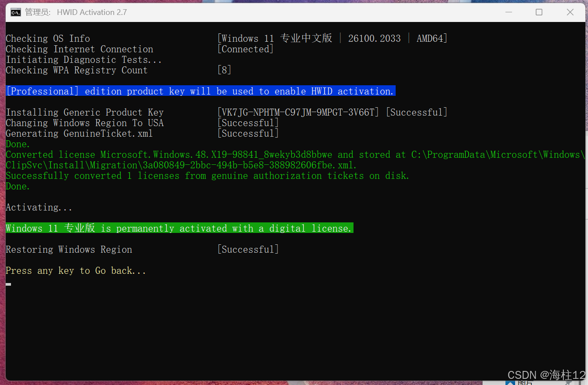588x385 pixels.
Task: Click the window title 'HWID Activation 2.7'
Action: click(x=92, y=12)
